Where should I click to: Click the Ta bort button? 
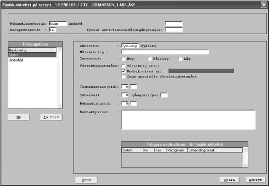coord(51,117)
